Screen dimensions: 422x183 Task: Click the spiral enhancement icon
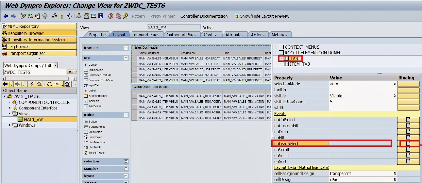tap(45, 16)
